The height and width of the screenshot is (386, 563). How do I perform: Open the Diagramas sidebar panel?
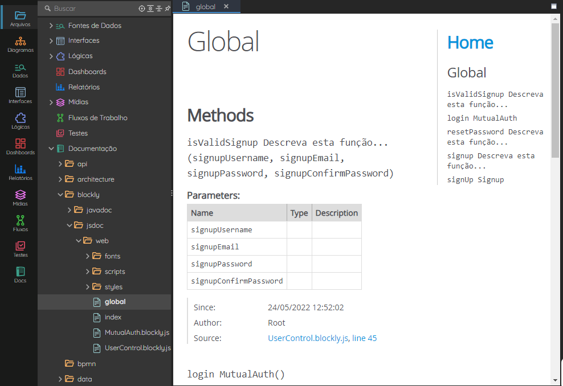(20, 44)
